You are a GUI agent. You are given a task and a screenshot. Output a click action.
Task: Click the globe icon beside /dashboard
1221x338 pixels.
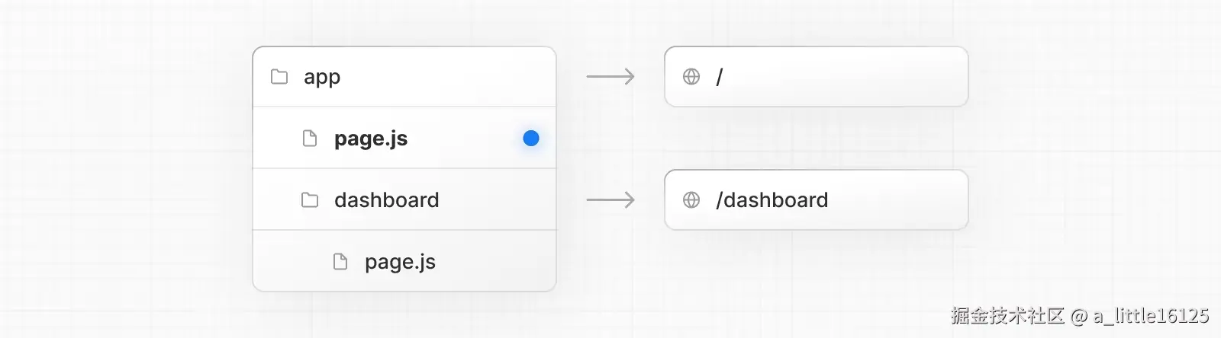click(x=691, y=200)
